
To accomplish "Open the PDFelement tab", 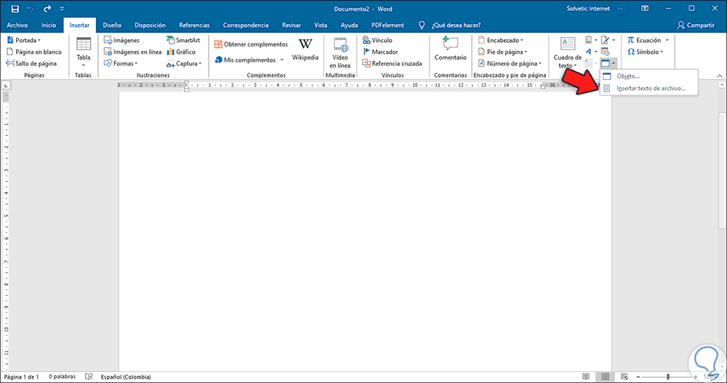I will [387, 25].
